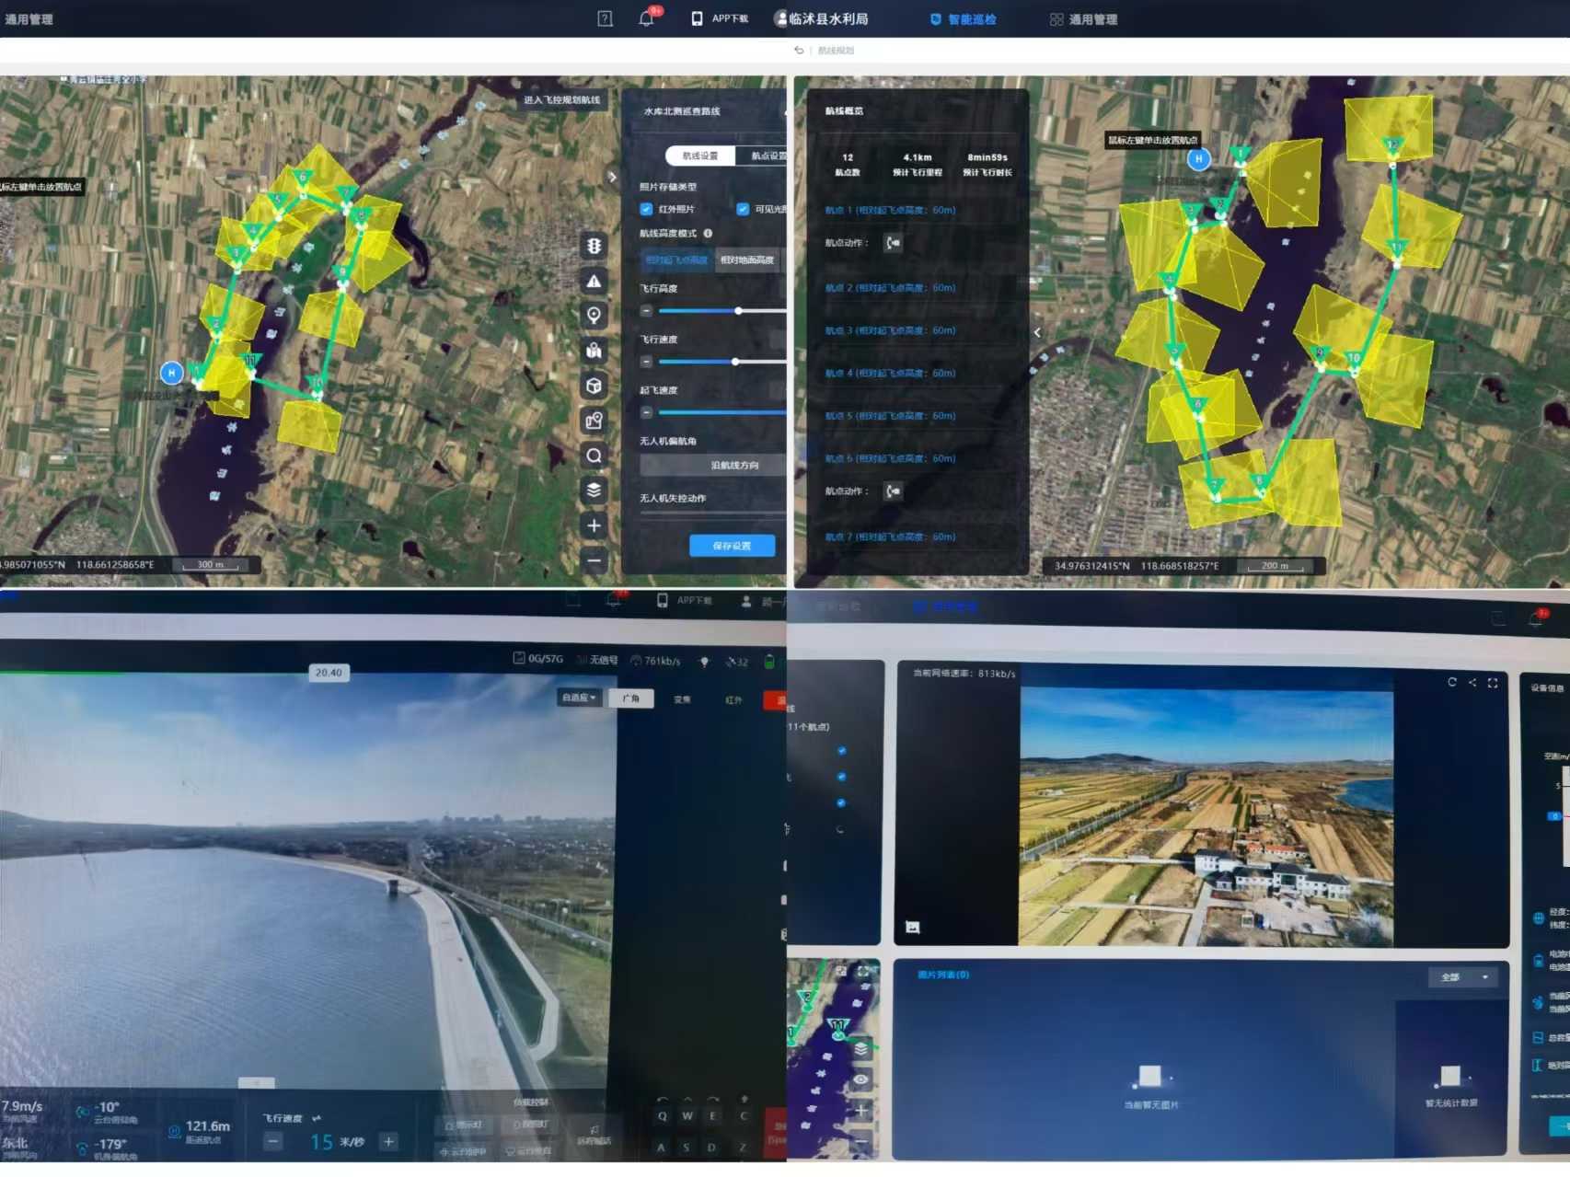Click the 保存设置 button
This screenshot has height=1177, width=1570.
click(732, 546)
